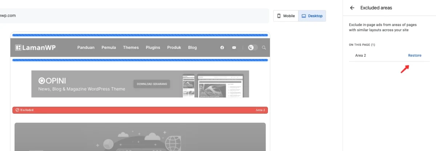
Task: Click the OPINI banner image
Action: point(140,84)
